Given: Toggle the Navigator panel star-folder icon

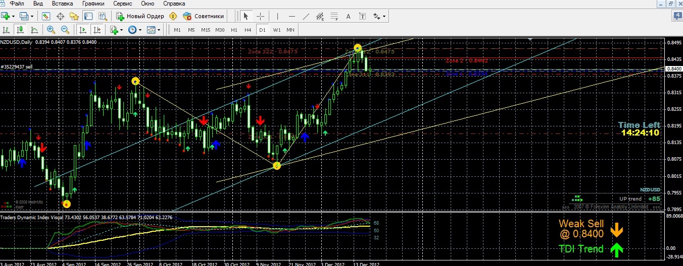Looking at the screenshot, I should tap(74, 16).
